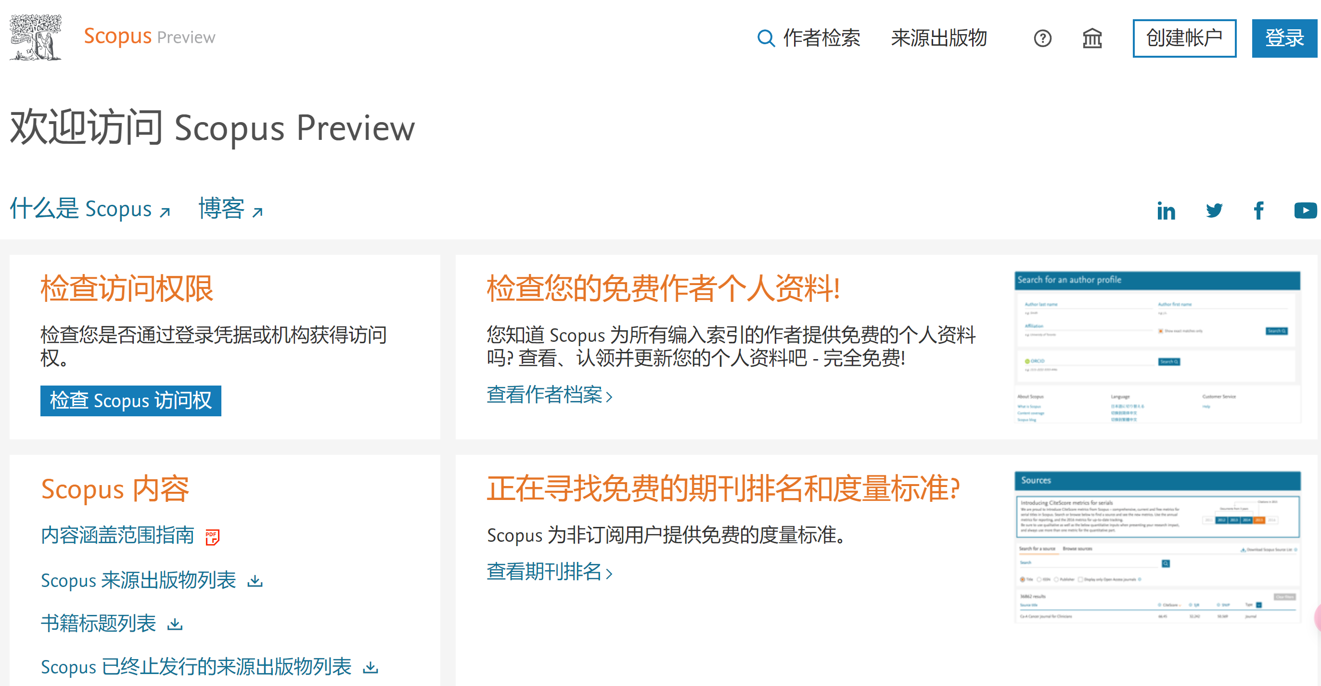Click 检查 Scopus 访问权 button
The height and width of the screenshot is (686, 1321).
coord(131,400)
